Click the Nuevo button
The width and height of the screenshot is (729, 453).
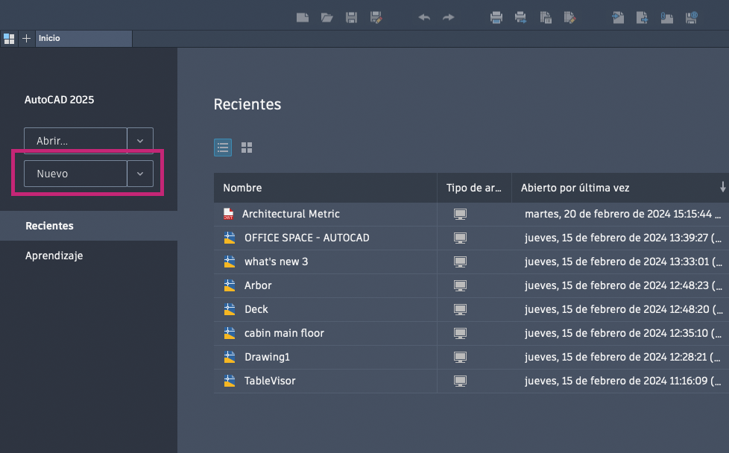(x=75, y=174)
